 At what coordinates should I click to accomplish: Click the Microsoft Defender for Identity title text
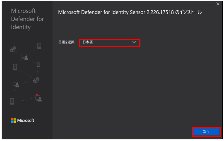point(27,19)
